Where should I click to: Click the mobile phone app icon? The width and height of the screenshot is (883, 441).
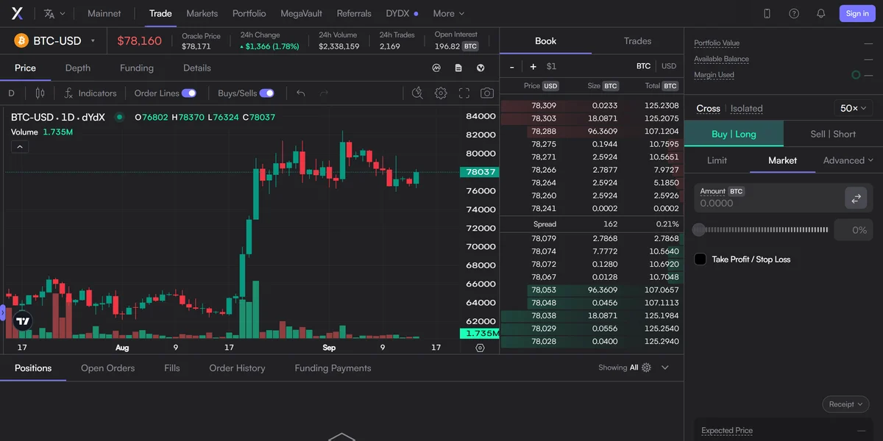click(x=767, y=13)
